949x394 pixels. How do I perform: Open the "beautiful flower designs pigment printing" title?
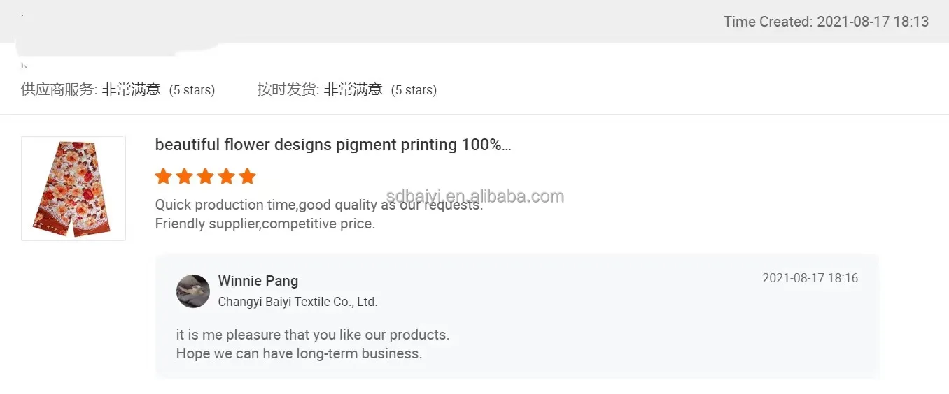point(333,145)
